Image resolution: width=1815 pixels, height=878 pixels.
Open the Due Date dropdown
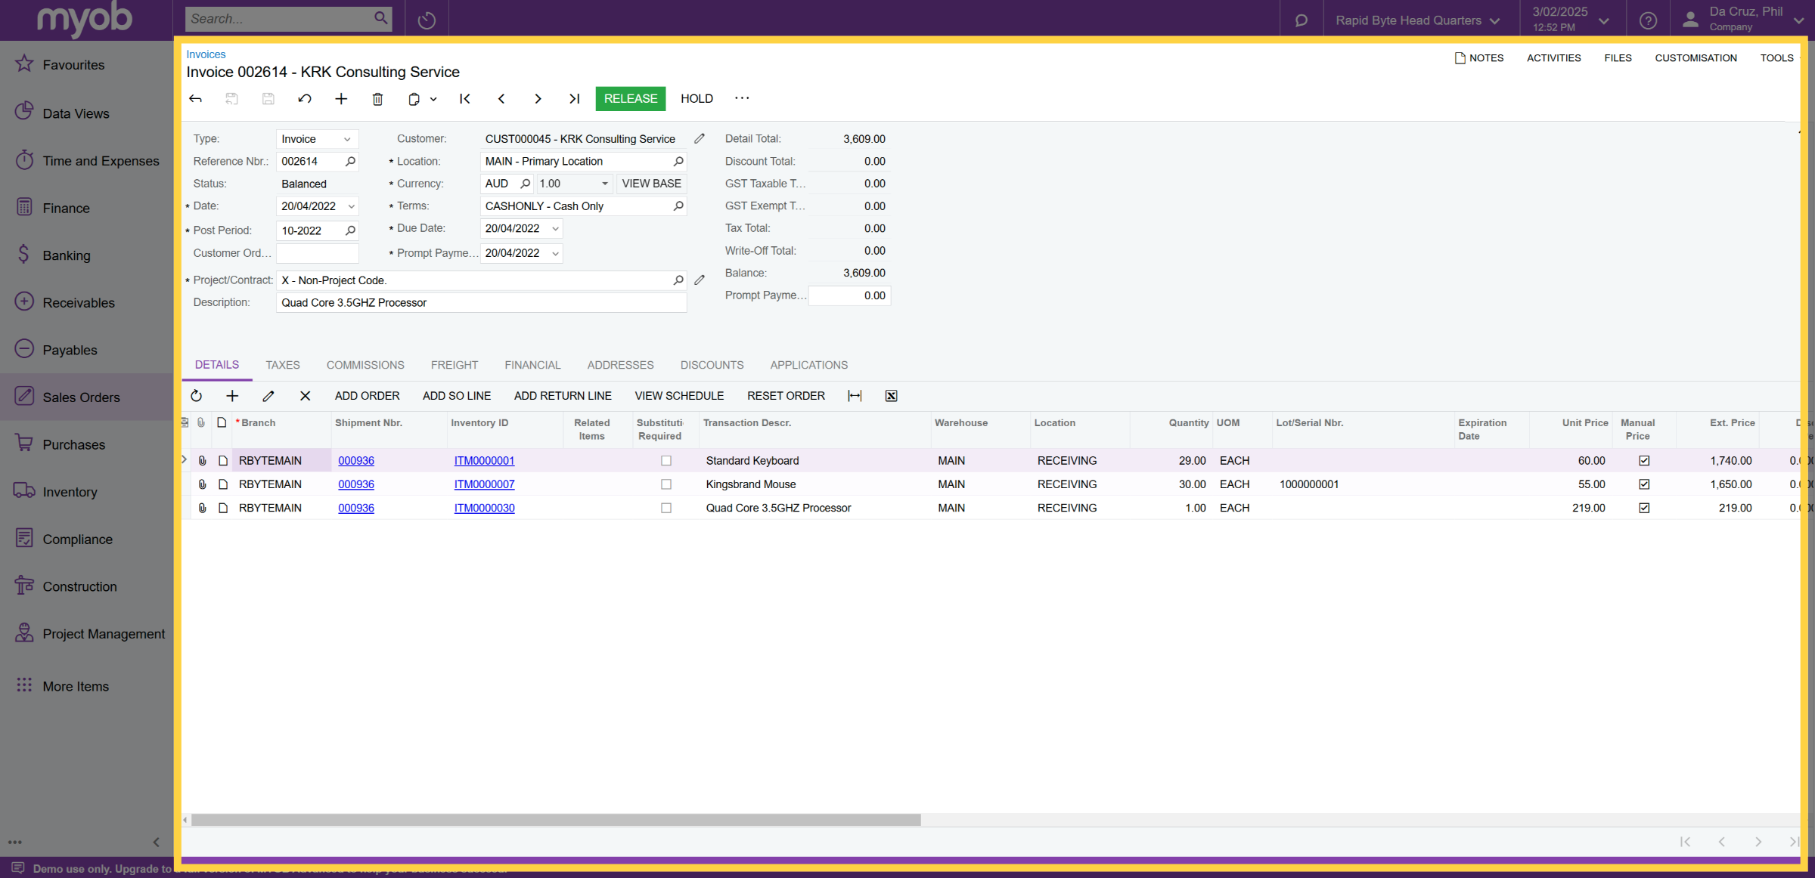click(555, 229)
